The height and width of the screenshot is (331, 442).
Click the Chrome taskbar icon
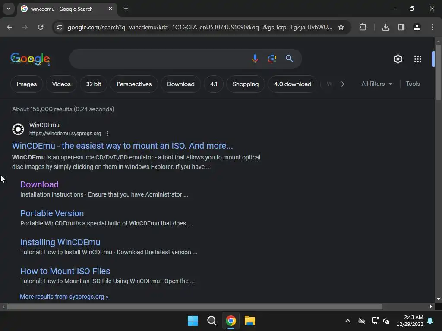(x=231, y=321)
